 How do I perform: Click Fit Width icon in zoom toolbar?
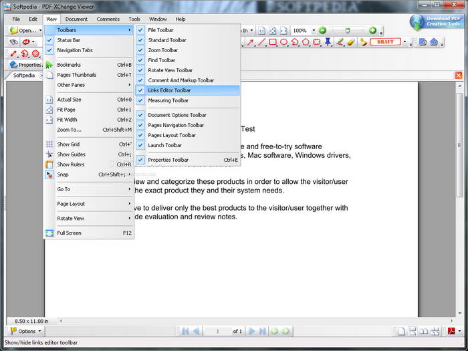point(283,31)
